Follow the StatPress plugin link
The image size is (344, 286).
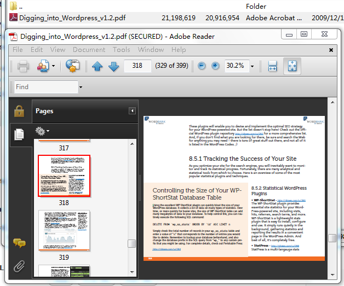tap(285, 246)
